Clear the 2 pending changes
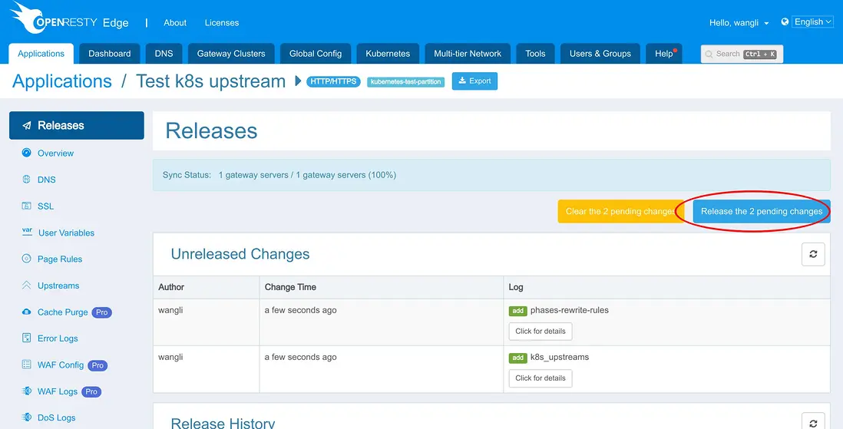Screen dimensions: 843x429 [620, 211]
